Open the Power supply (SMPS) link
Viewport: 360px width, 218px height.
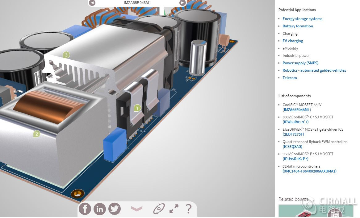click(x=300, y=63)
